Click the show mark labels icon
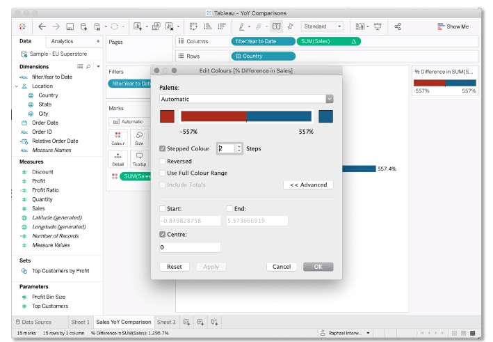The image size is (493, 342). (276, 26)
